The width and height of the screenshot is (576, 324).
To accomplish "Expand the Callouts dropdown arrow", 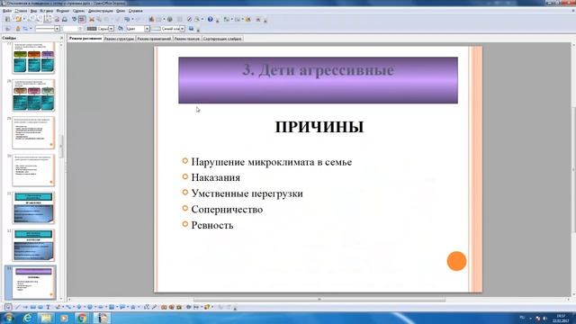I will point(128,307).
